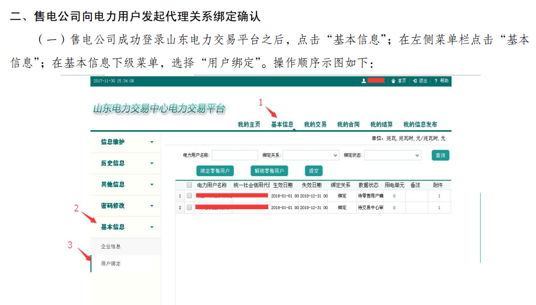This screenshot has width=536, height=305.
Task: Check the first row's checkbox
Action: (x=190, y=196)
